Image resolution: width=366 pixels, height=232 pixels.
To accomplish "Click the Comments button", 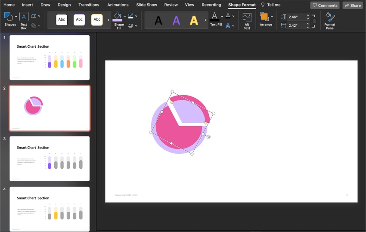I will (x=325, y=5).
